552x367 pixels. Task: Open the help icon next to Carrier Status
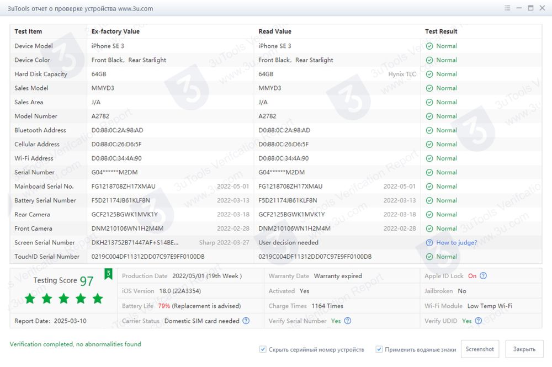pos(246,321)
